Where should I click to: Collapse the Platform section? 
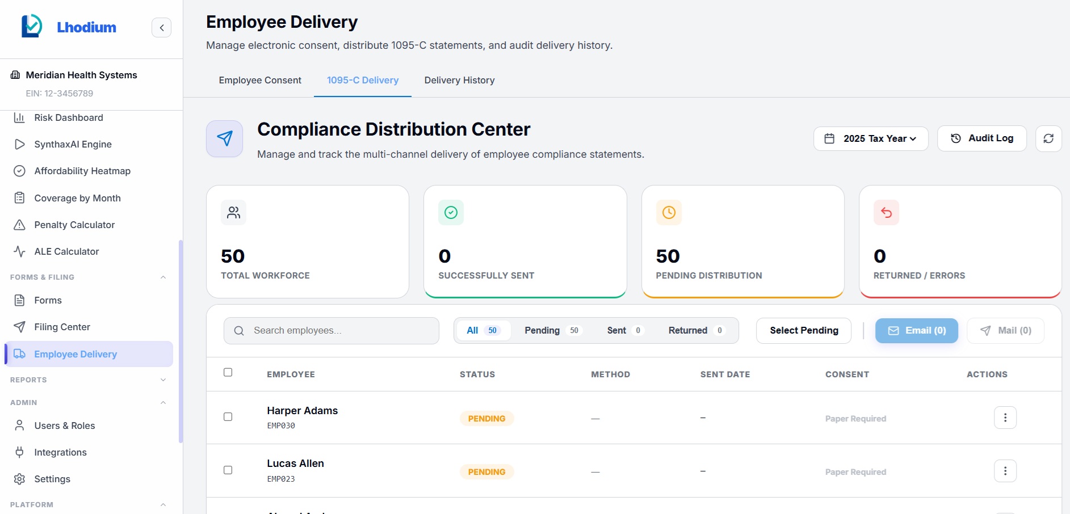(163, 504)
